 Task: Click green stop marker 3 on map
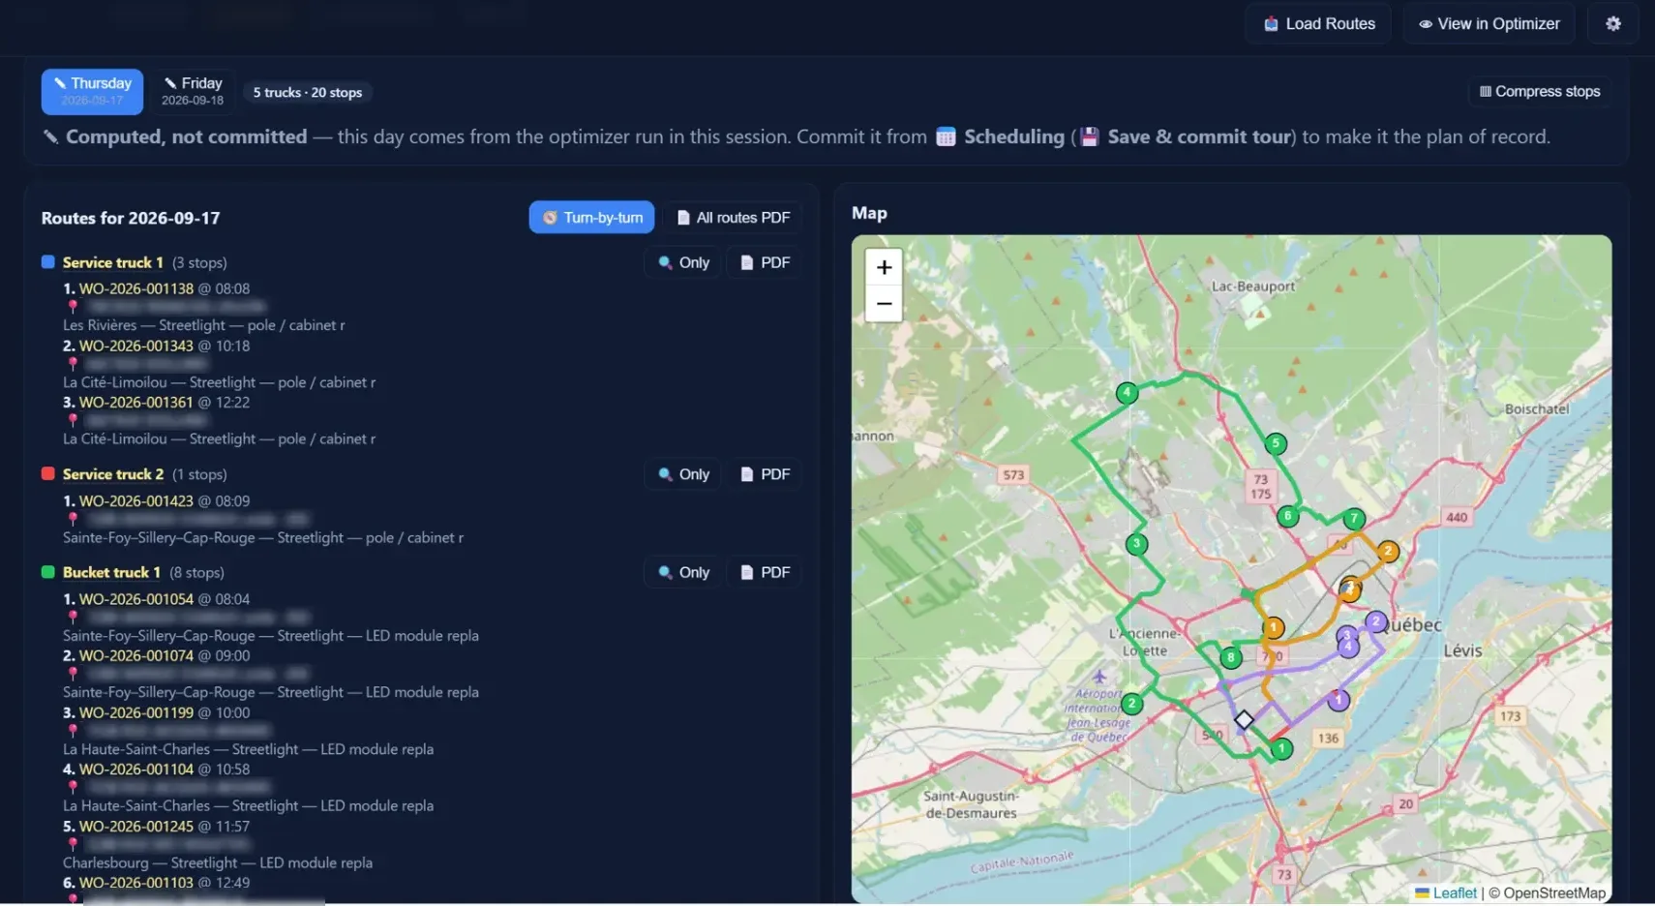coord(1137,544)
